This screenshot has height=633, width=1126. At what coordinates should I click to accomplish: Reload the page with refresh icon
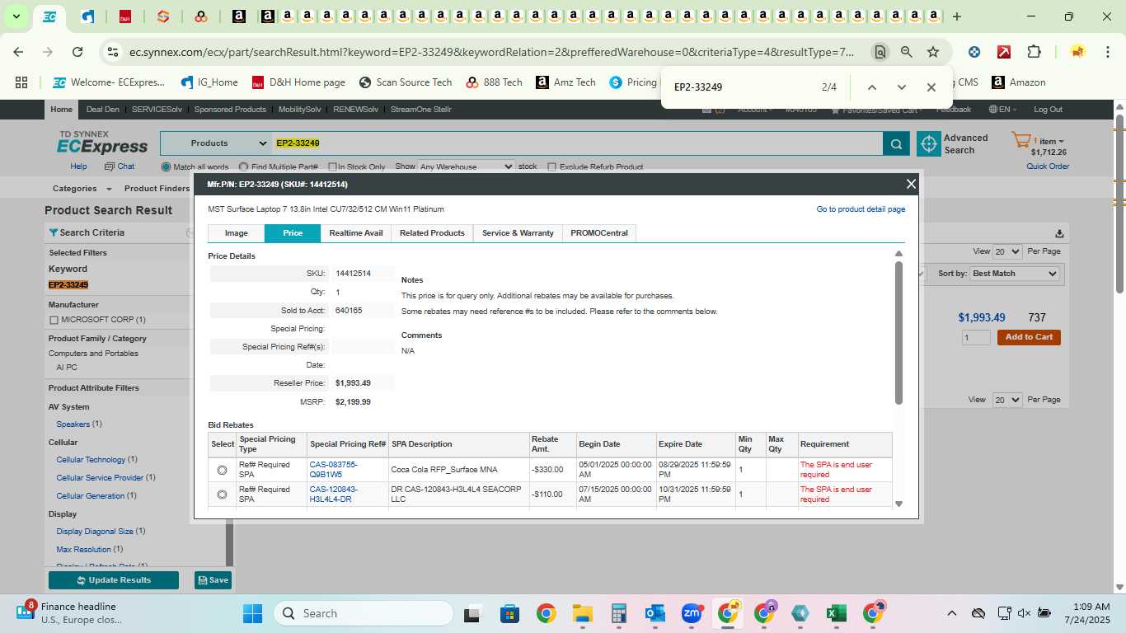(x=77, y=52)
